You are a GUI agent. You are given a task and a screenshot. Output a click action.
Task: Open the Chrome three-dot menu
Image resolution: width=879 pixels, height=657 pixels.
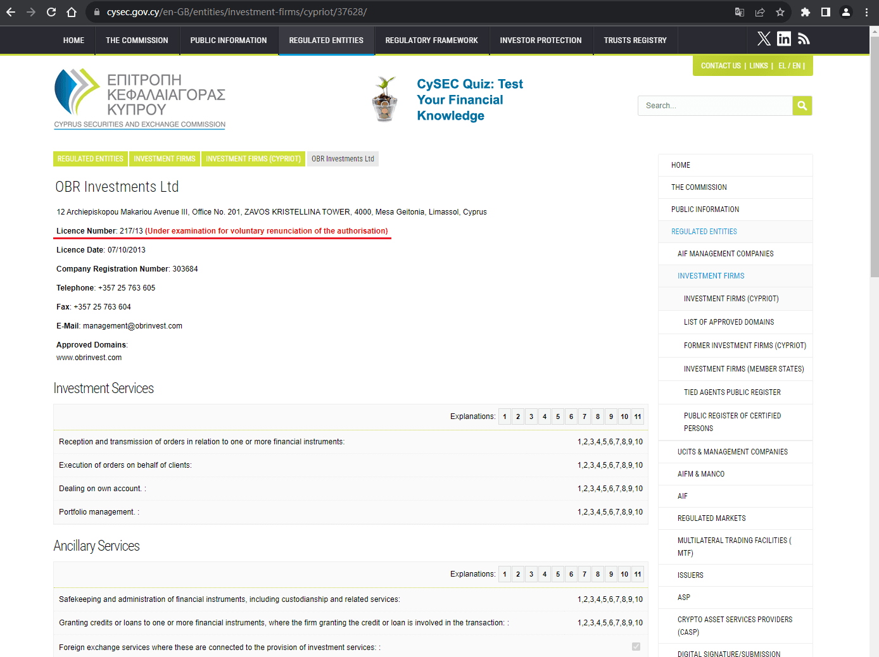866,12
